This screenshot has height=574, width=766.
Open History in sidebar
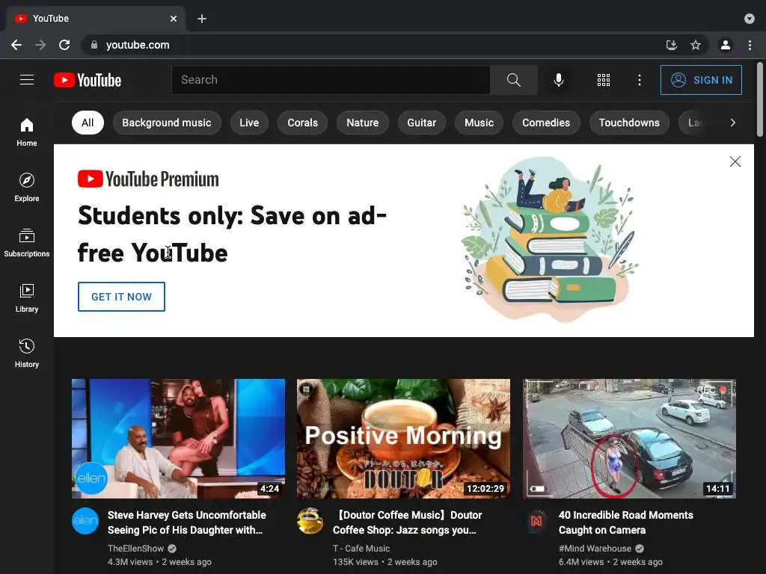click(x=26, y=353)
